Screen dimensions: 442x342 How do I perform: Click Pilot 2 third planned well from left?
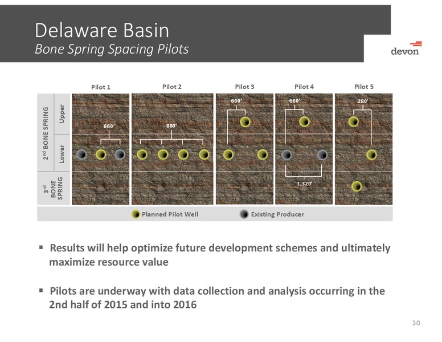pos(183,154)
